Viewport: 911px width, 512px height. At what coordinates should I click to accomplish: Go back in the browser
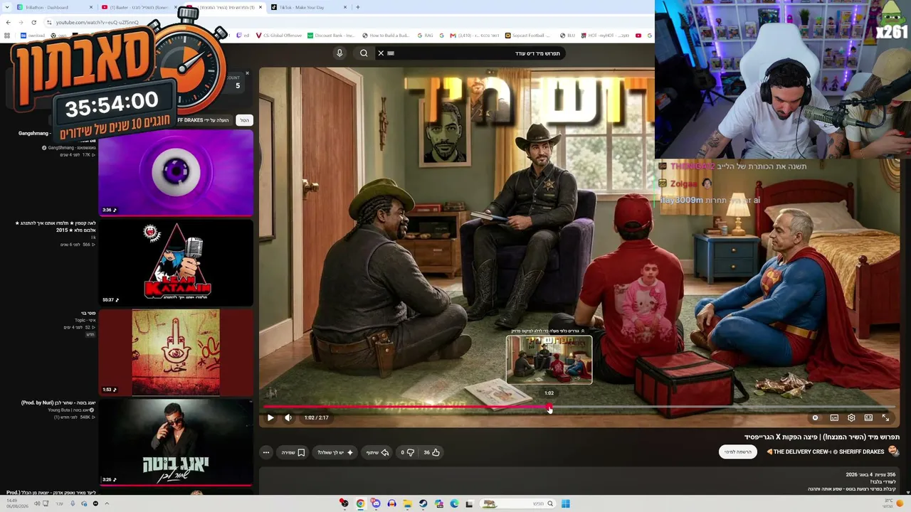tap(8, 22)
